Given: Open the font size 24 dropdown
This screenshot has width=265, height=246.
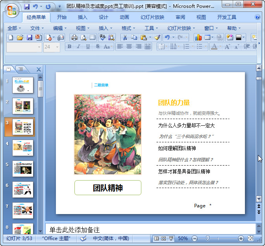Looking at the screenshot, I should click(57, 47).
